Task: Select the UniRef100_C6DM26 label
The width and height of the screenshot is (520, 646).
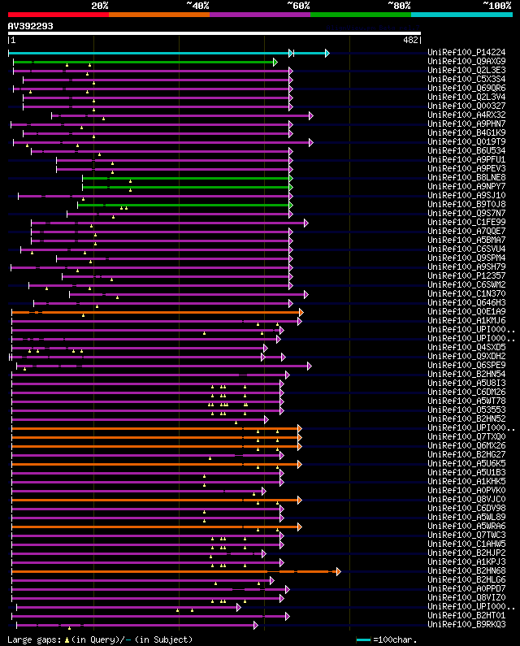Action: (x=466, y=392)
